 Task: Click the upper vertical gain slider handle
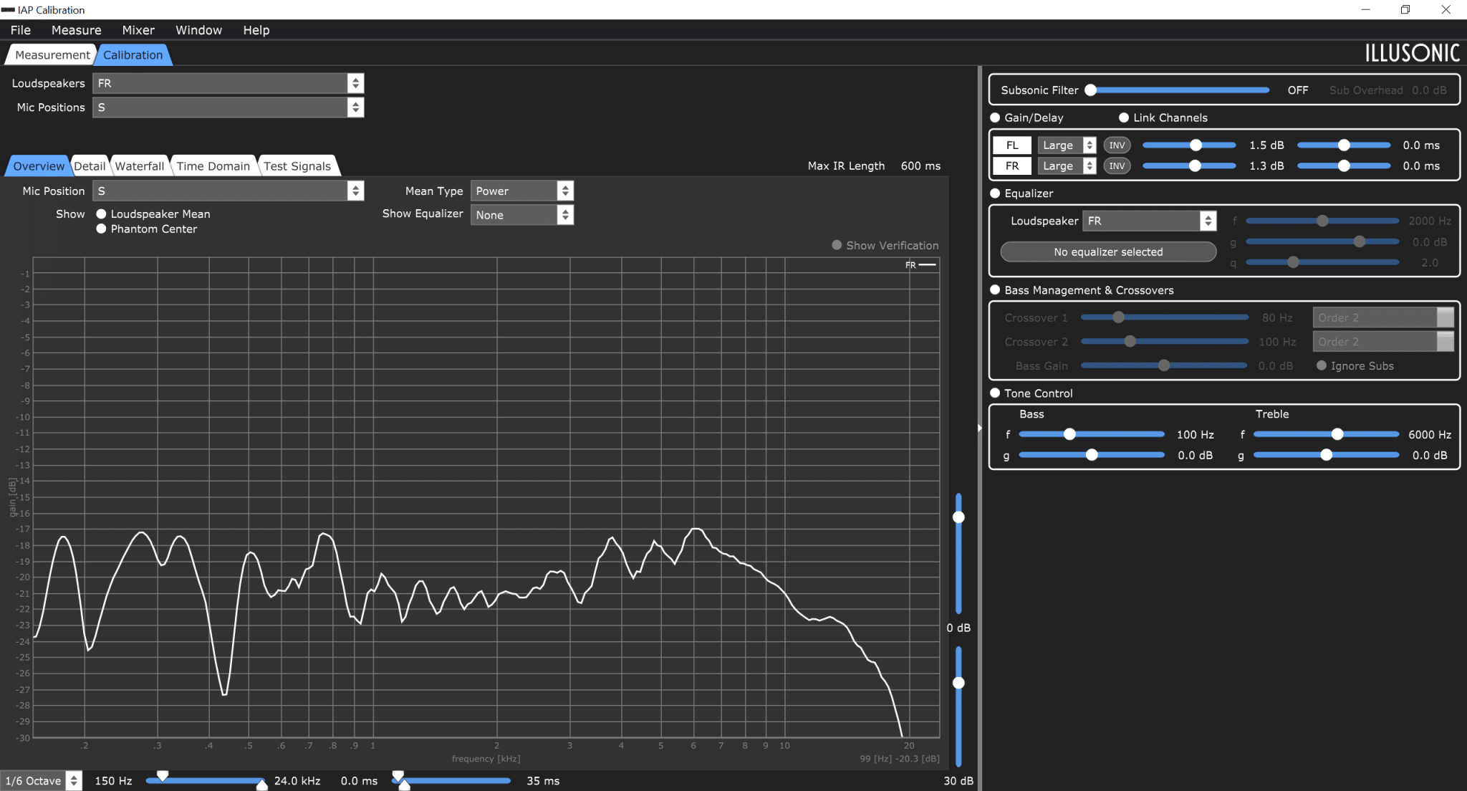tap(958, 517)
